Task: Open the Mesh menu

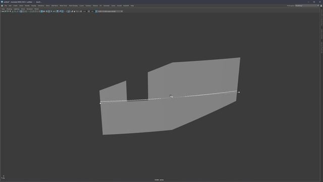Action: click(48, 6)
